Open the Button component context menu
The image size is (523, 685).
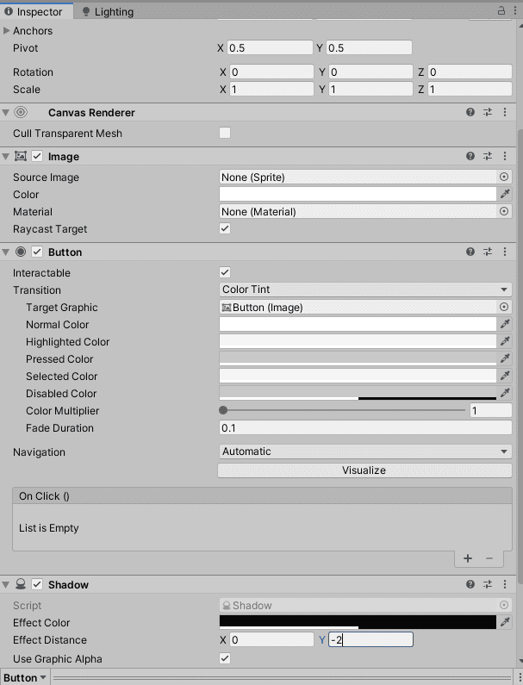[x=504, y=252]
